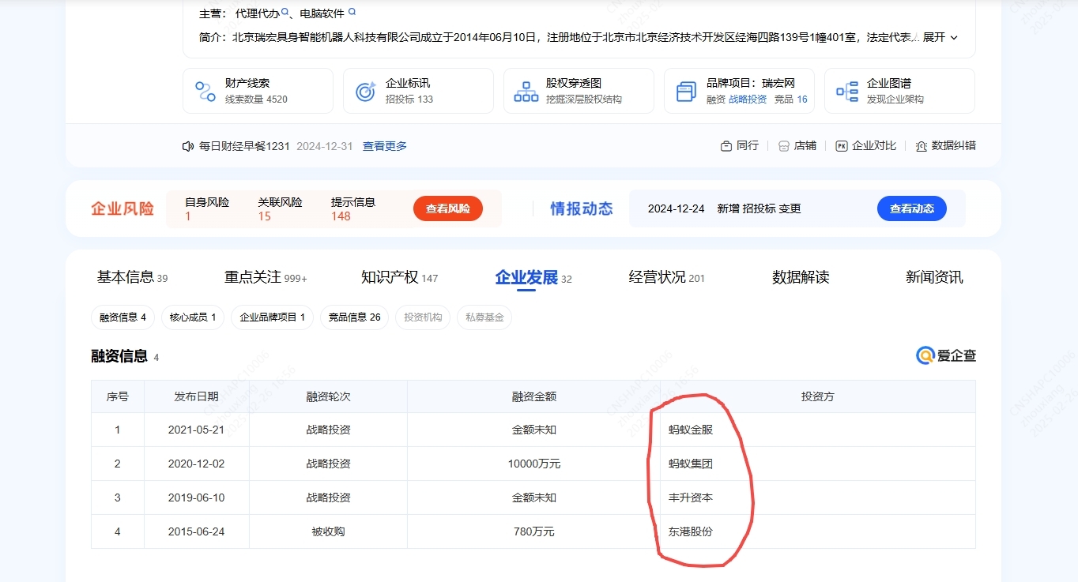Select 融资信息 4 sub-tab chip

coord(122,317)
